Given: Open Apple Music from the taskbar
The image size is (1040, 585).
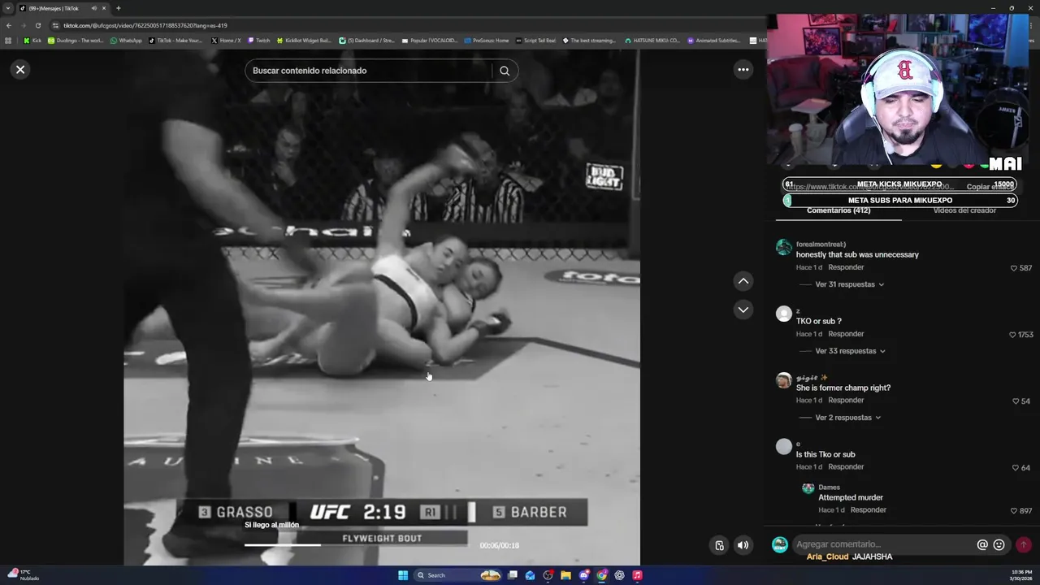Looking at the screenshot, I should pos(637,575).
